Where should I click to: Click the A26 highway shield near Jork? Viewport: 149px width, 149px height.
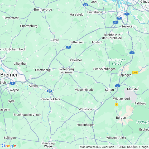(85, 5)
